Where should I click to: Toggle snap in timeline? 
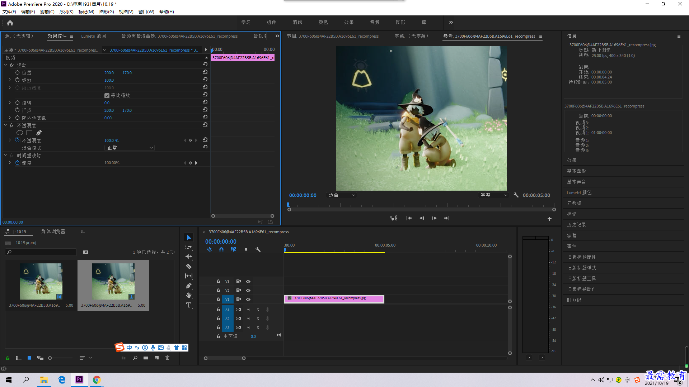pos(221,249)
